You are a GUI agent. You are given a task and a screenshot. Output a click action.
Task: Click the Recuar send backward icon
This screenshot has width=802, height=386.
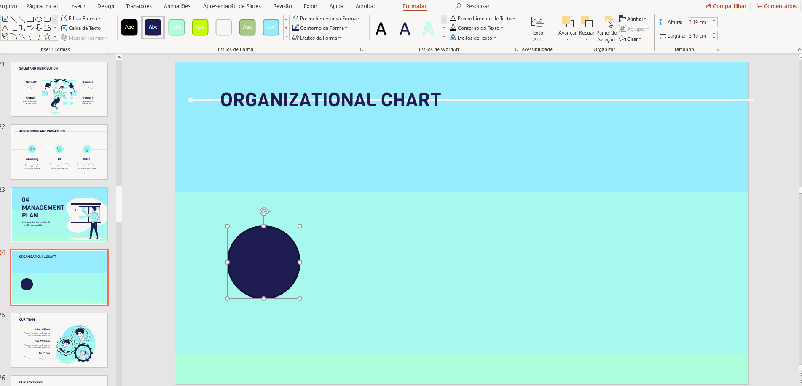pyautogui.click(x=586, y=21)
